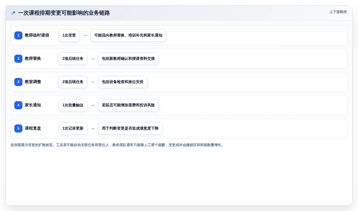Click step number badge 5
Image resolution: width=358 pixels, height=211 pixels.
tap(18, 128)
